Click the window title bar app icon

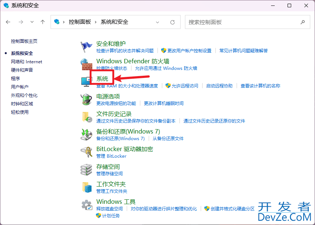6,5
